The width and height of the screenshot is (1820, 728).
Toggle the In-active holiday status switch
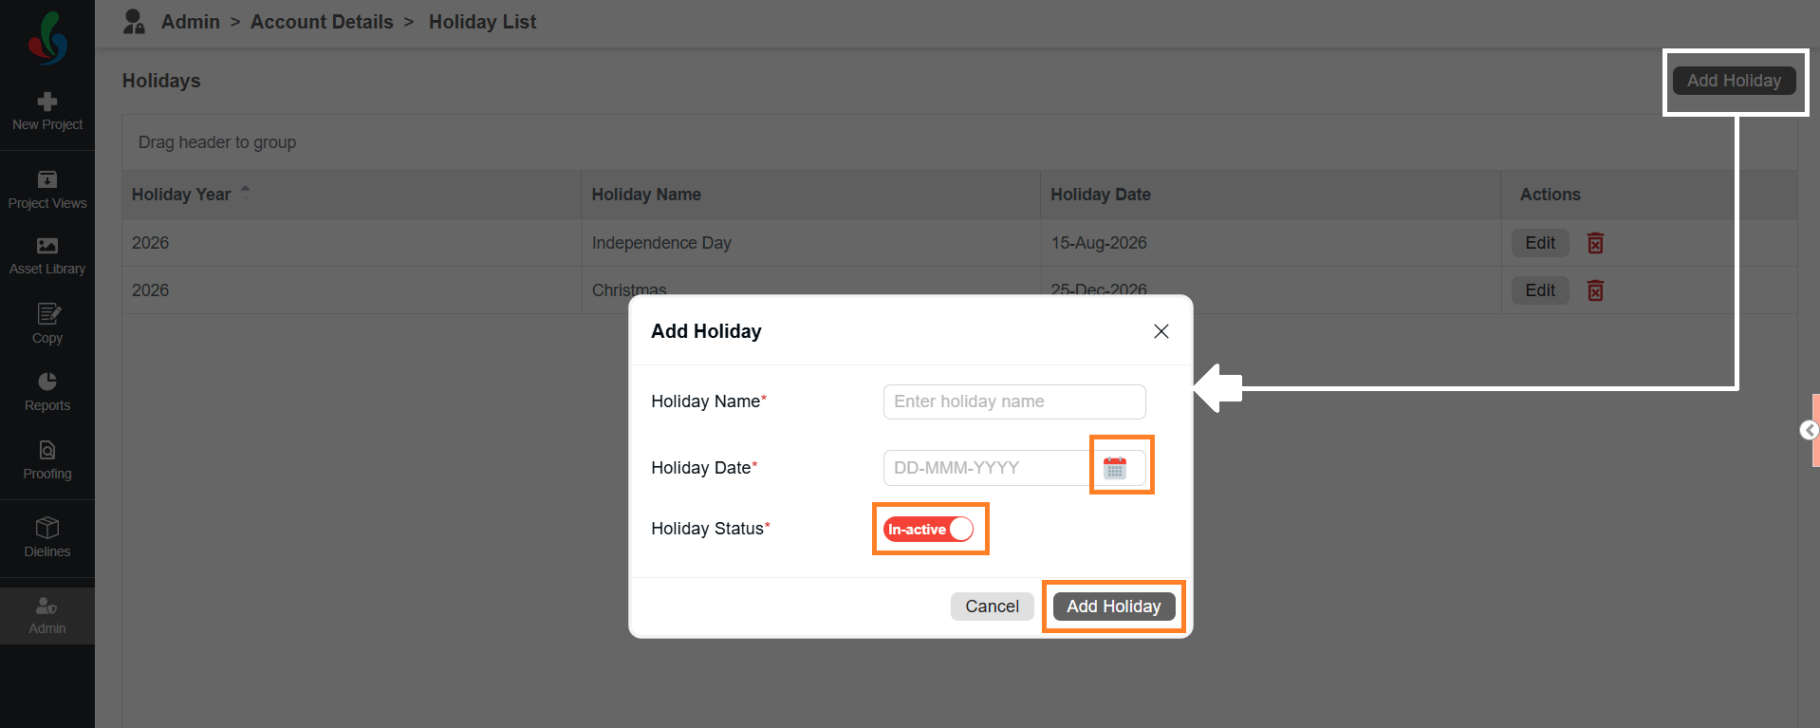[x=929, y=529]
